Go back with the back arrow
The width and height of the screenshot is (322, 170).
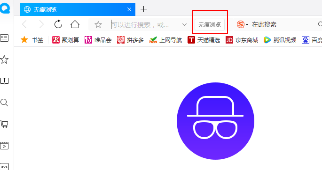tap(24, 24)
